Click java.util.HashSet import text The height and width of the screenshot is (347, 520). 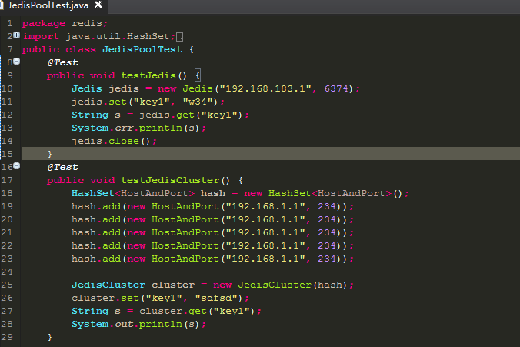coord(118,36)
